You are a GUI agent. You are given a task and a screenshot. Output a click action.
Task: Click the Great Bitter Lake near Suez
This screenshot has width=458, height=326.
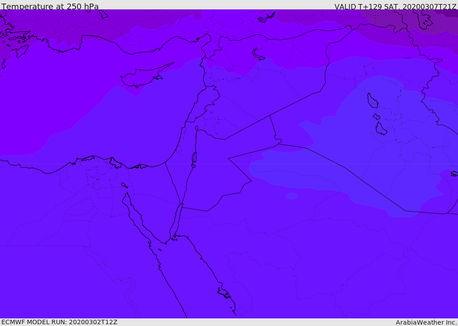tap(124, 185)
